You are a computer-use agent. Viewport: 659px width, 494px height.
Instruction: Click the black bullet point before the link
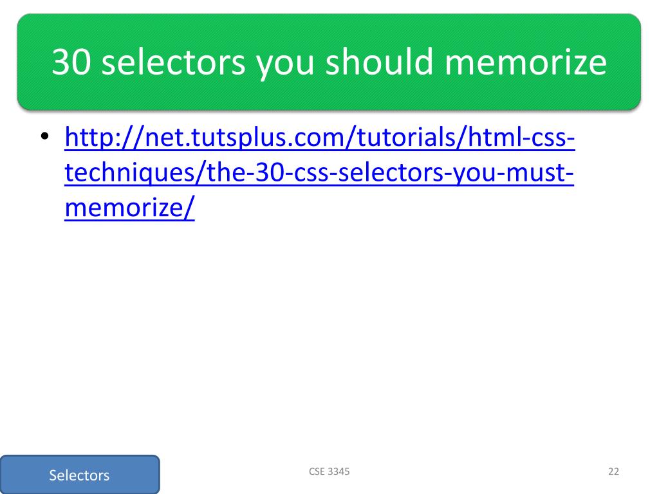(44, 136)
